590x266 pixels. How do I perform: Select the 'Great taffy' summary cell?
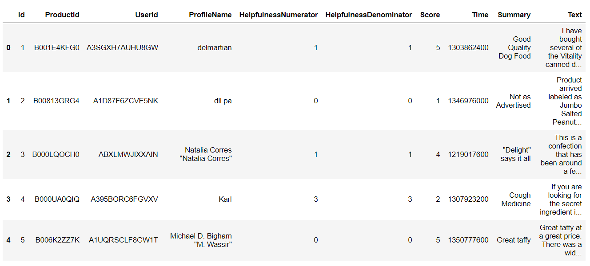[514, 240]
